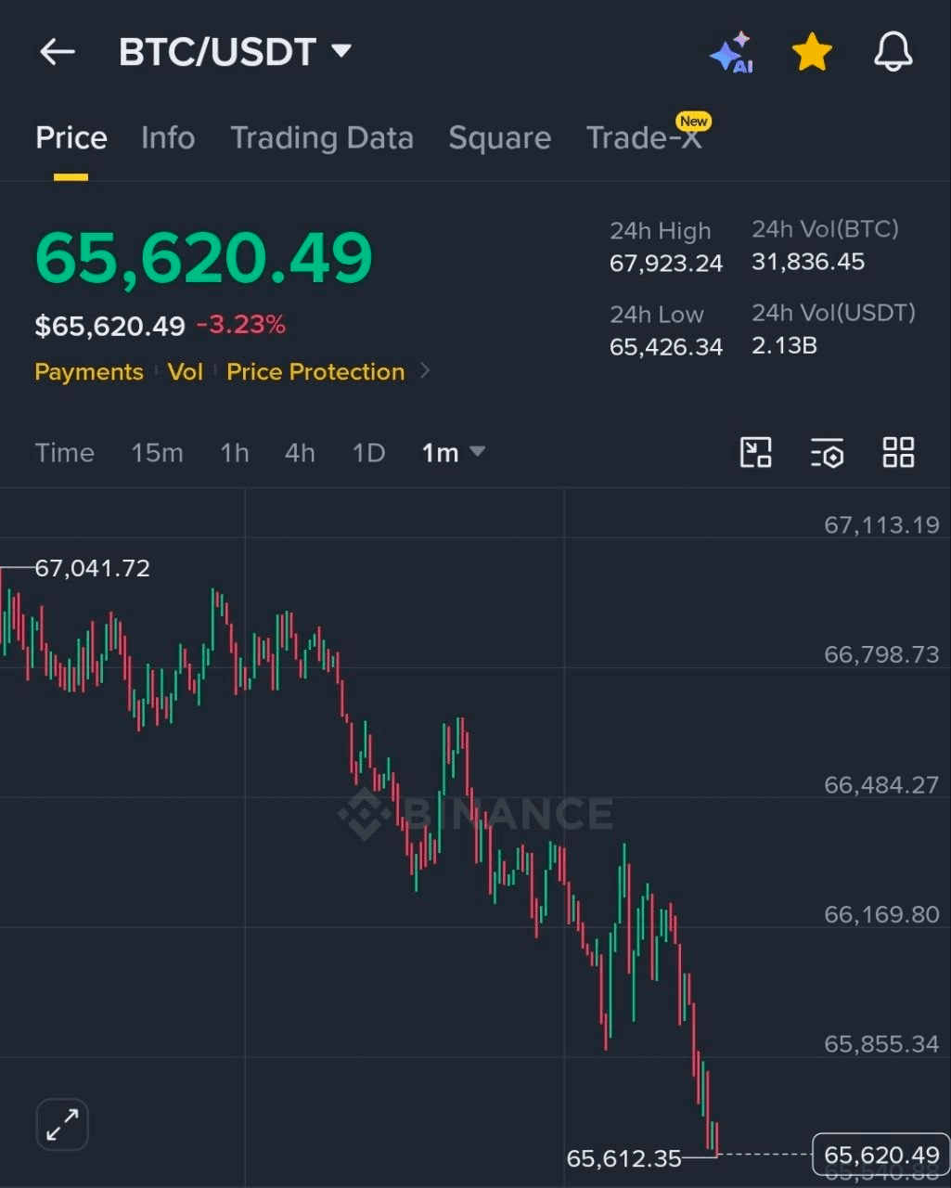Tap the 24h Low value 65,426.34
This screenshot has height=1188, width=951.
click(666, 347)
